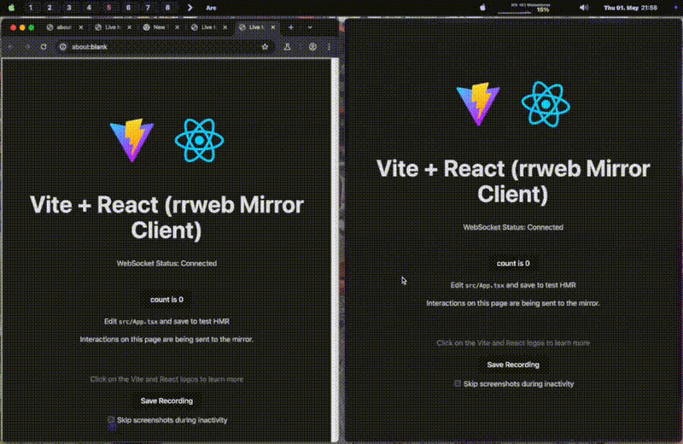Click 'Interactions on this page' text in left window

click(x=166, y=339)
